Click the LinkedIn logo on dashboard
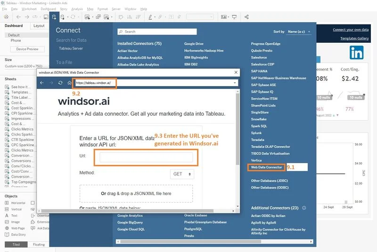 356,53
